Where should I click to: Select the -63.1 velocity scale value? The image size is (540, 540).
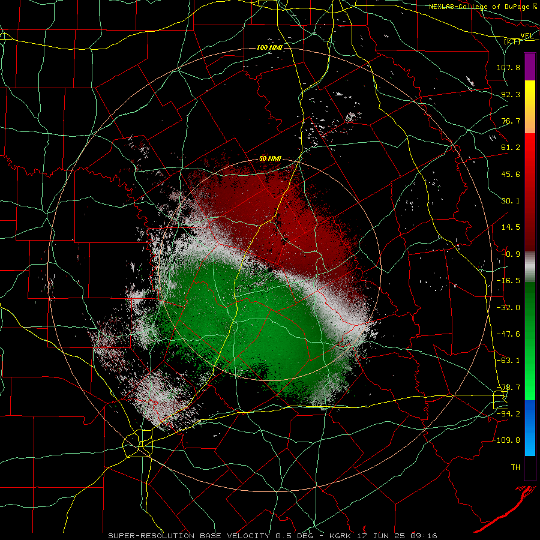pyautogui.click(x=508, y=361)
